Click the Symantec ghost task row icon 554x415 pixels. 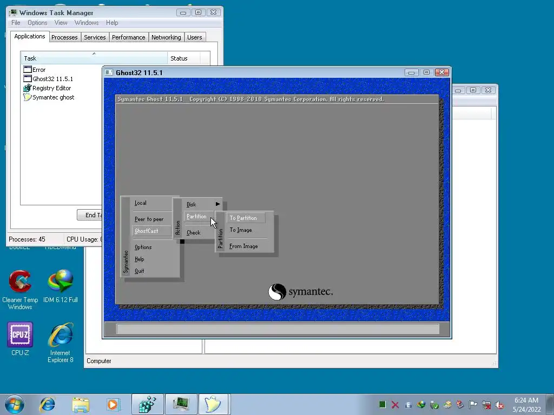coord(27,97)
